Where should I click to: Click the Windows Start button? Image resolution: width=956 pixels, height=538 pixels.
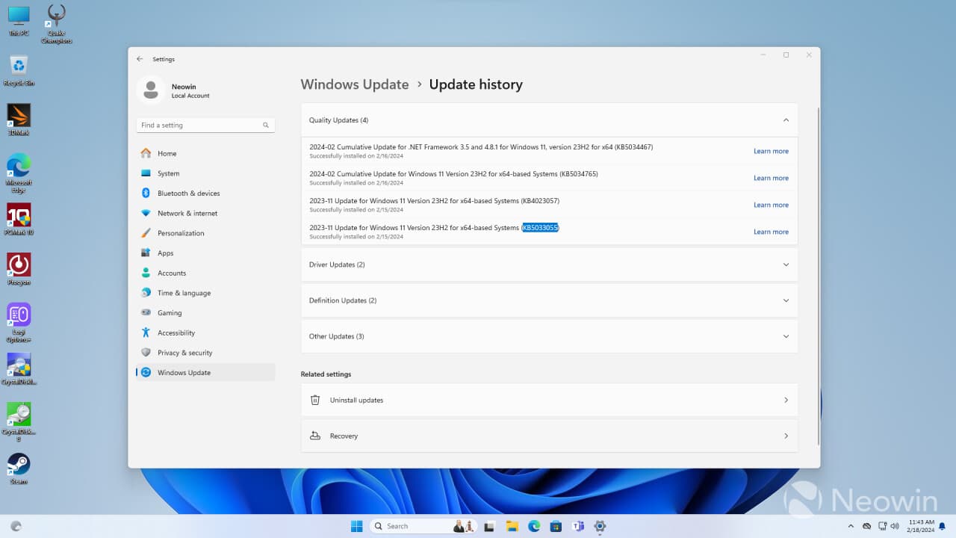[357, 526]
